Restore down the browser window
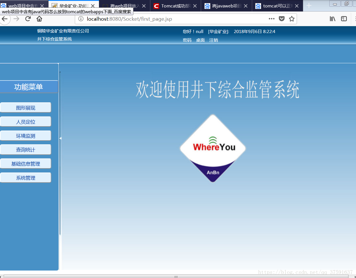 347,4
